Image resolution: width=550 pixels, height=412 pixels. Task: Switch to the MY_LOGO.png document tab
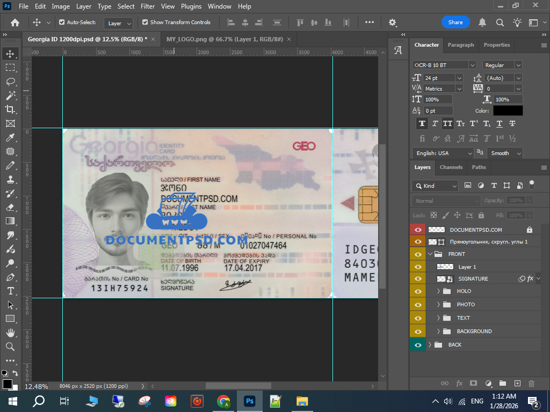pyautogui.click(x=225, y=39)
